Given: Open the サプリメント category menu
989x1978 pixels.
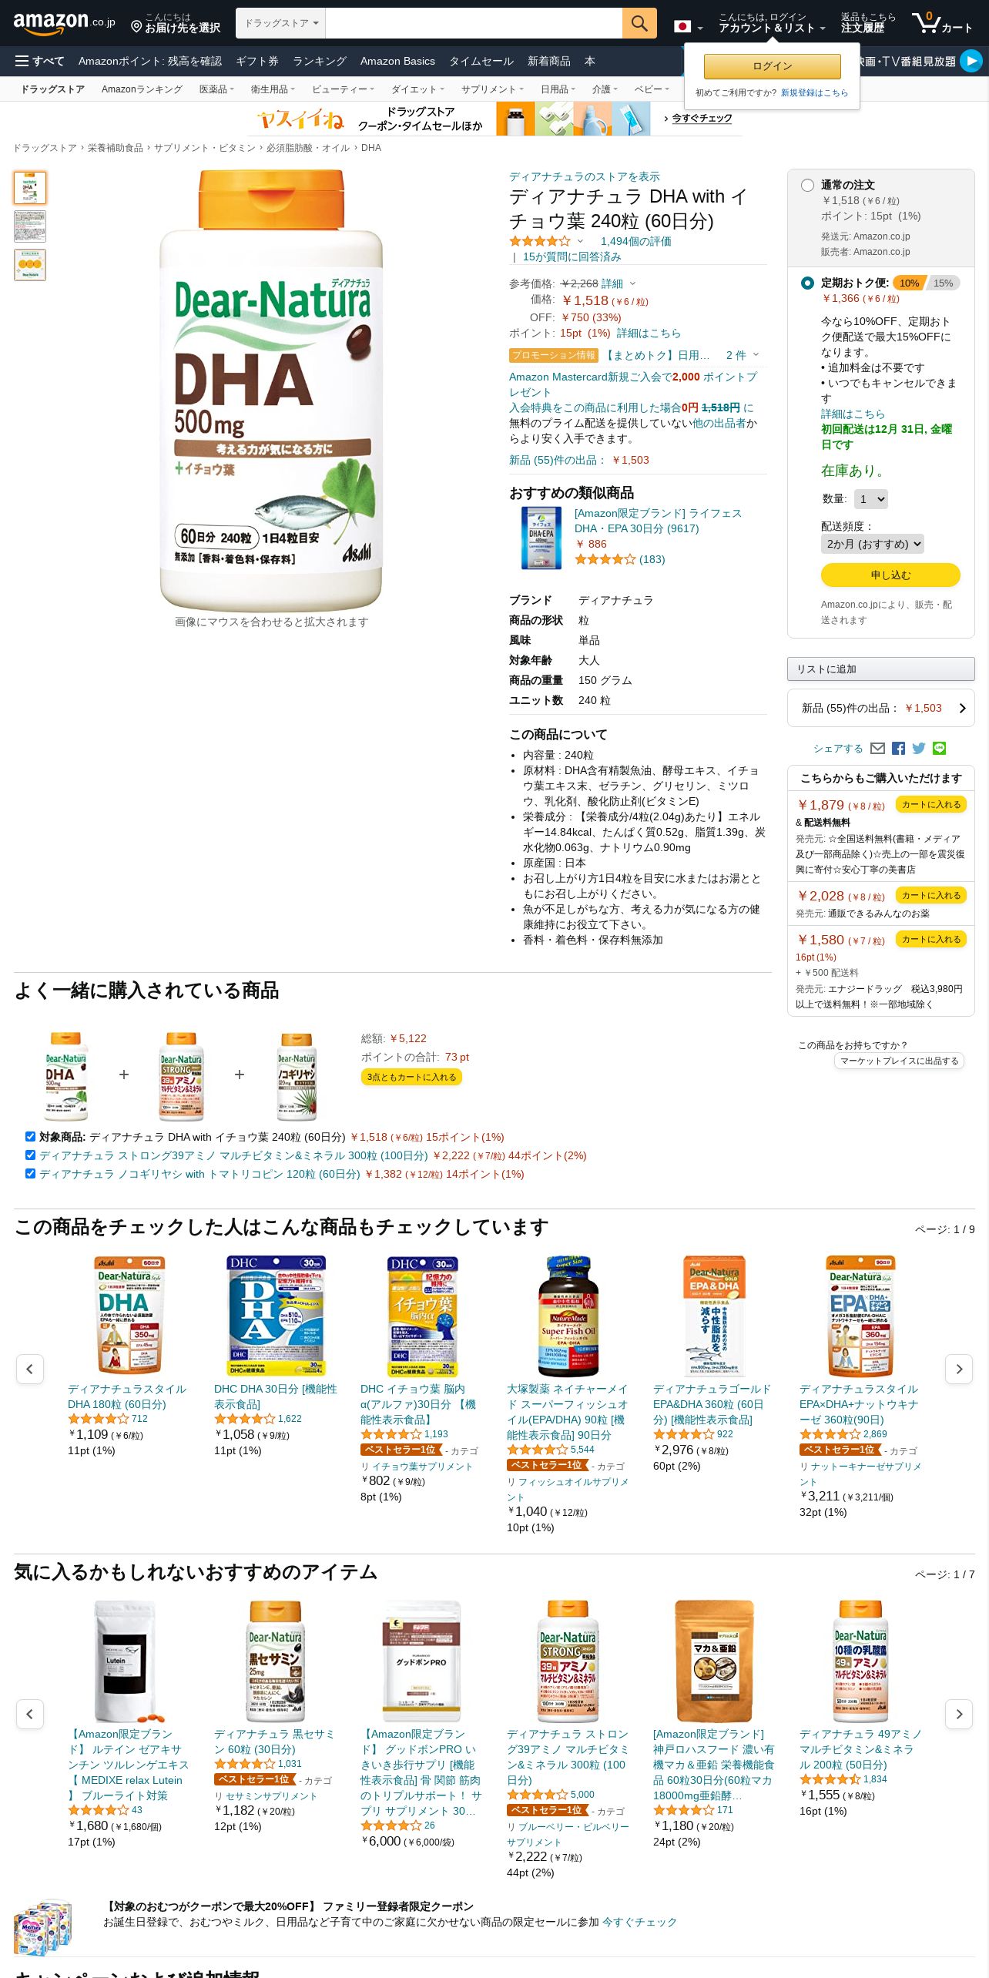Looking at the screenshot, I should [x=491, y=89].
